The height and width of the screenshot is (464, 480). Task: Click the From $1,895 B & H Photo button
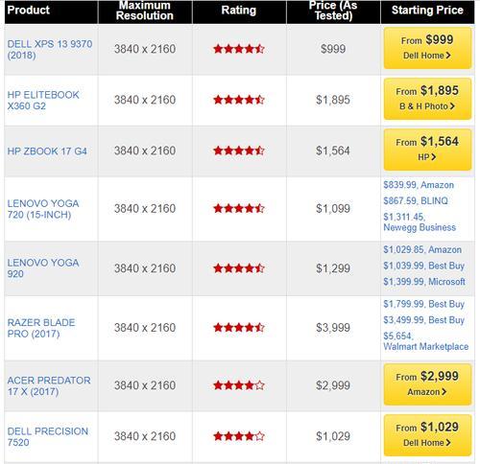tap(427, 99)
